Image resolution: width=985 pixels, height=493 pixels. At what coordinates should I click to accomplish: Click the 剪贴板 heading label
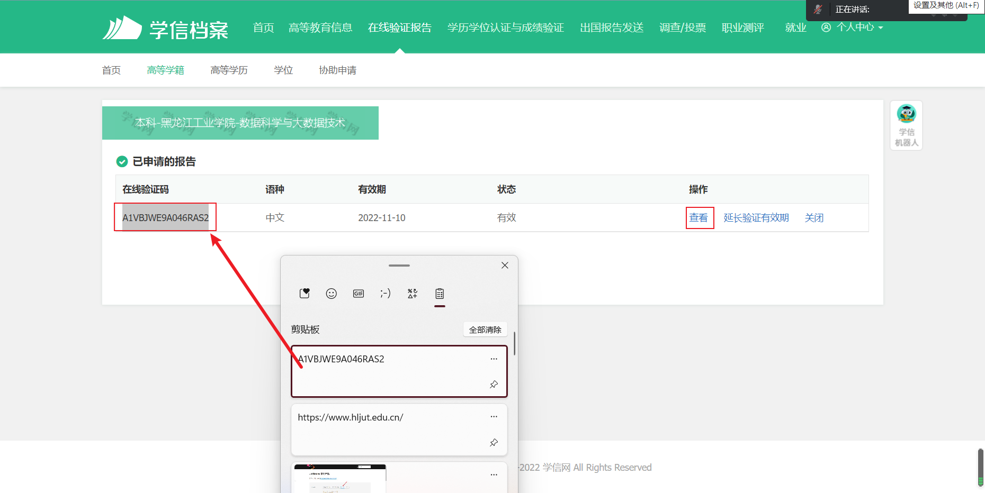click(x=305, y=330)
